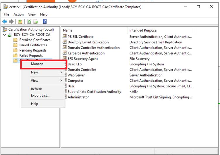The image size is (220, 155).
Task: Open Help via the blue question-mark icon
Action: click(44, 21)
